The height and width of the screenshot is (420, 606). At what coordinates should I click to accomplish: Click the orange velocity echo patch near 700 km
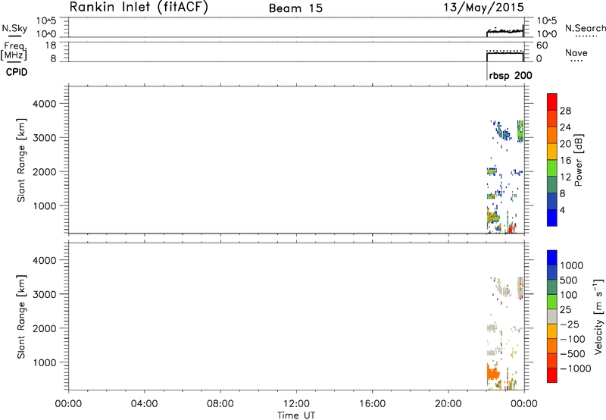pyautogui.click(x=493, y=375)
